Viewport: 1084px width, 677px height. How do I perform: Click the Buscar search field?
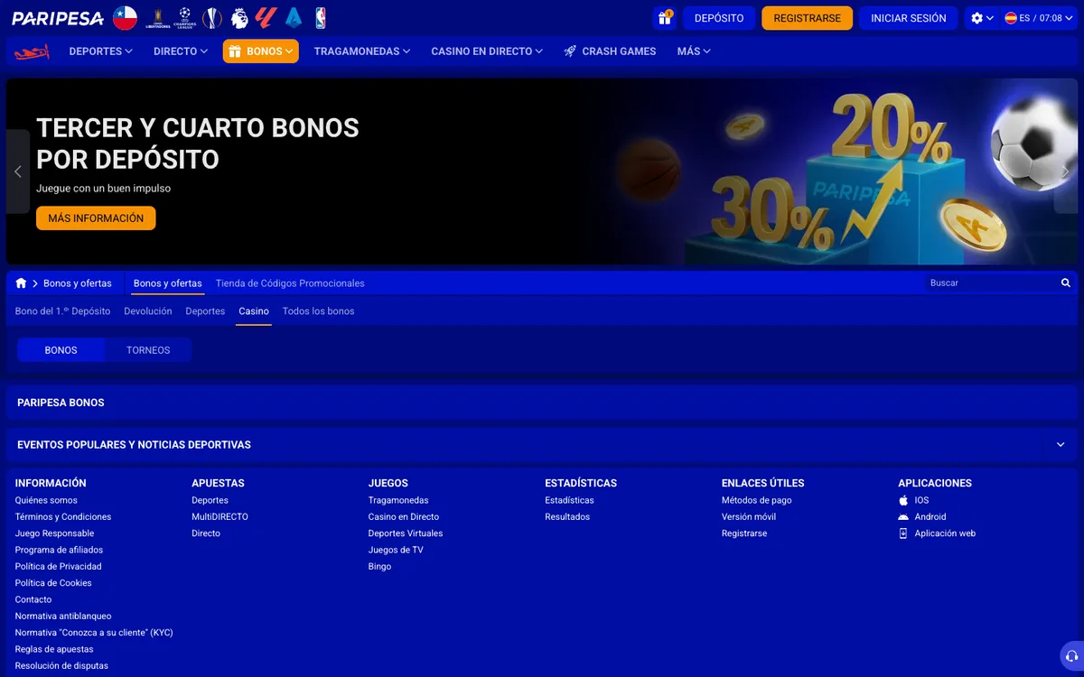coord(992,283)
